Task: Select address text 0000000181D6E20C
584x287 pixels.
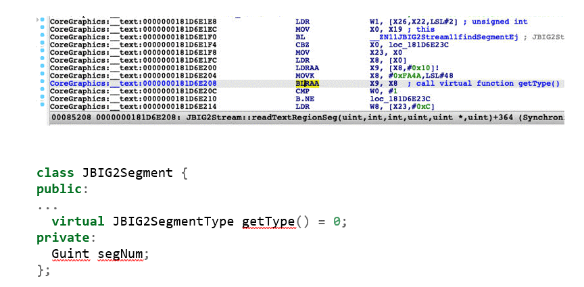Action: click(x=180, y=91)
